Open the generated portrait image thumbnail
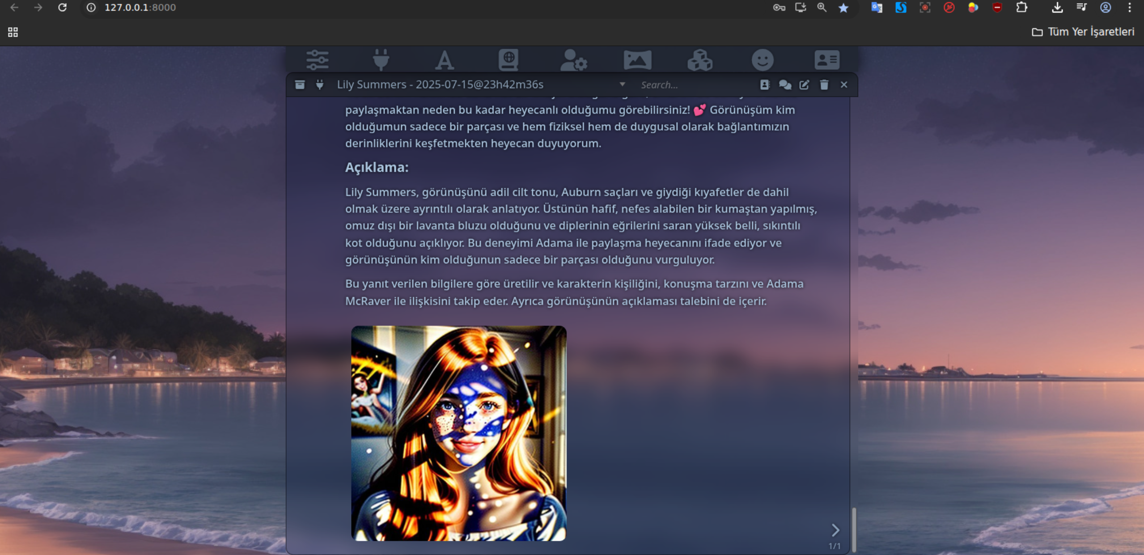This screenshot has height=555, width=1144. tap(459, 433)
